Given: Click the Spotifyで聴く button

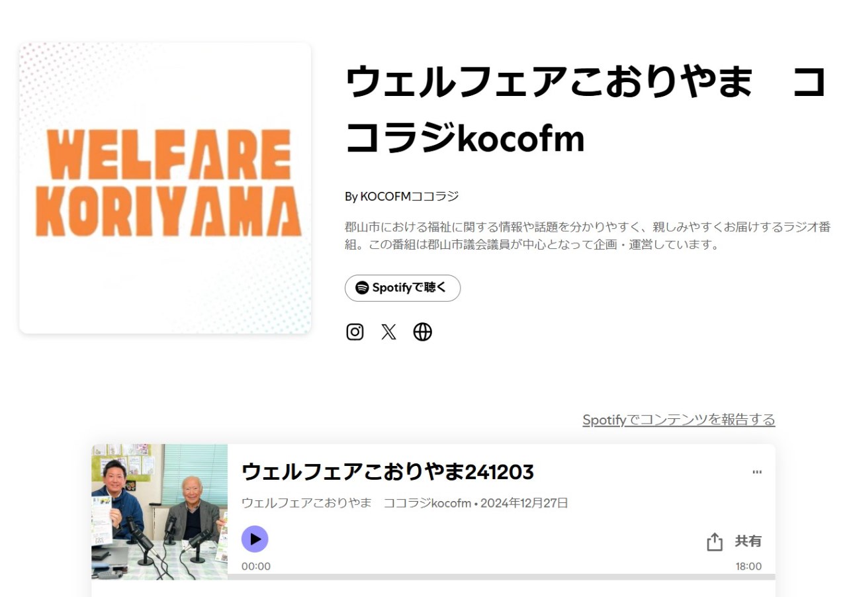Looking at the screenshot, I should click(x=402, y=288).
